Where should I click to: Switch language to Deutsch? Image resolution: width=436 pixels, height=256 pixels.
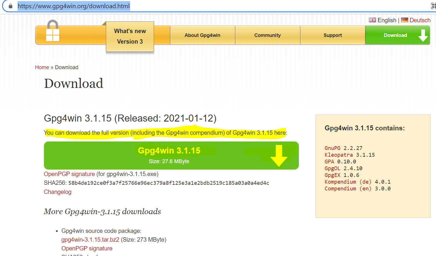pyautogui.click(x=420, y=20)
